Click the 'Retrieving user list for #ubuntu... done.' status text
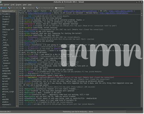144x114 pixels. pos(78,112)
